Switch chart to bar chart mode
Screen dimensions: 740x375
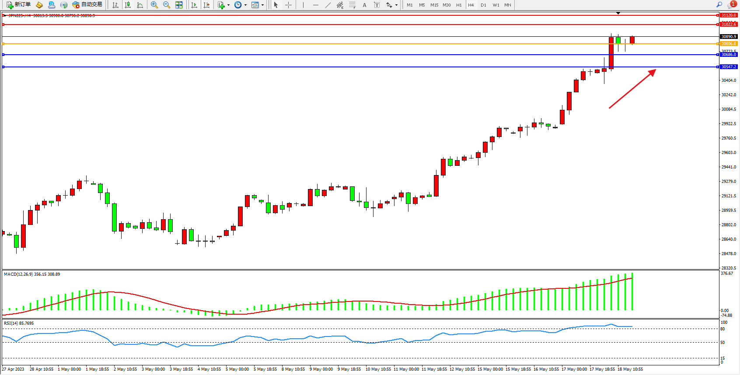coord(115,5)
